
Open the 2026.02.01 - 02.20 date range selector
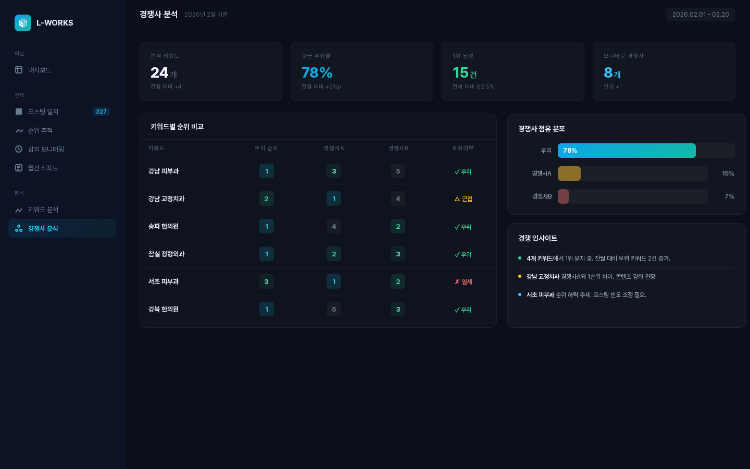701,15
